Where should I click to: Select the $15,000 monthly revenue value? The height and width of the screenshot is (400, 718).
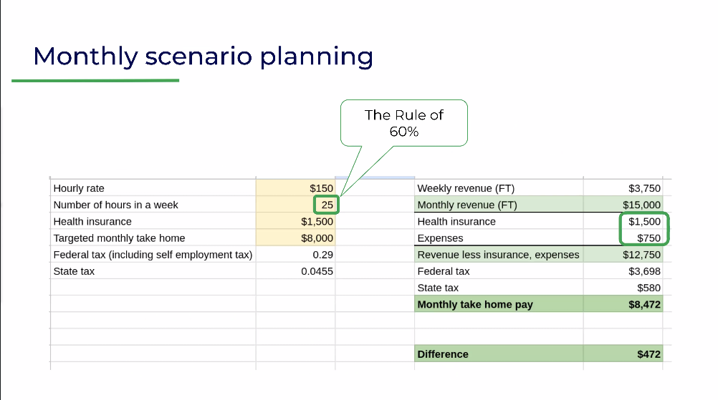click(641, 205)
